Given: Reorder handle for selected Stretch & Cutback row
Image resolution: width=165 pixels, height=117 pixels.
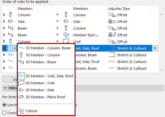Looking at the screenshot, I should (x=4, y=48).
